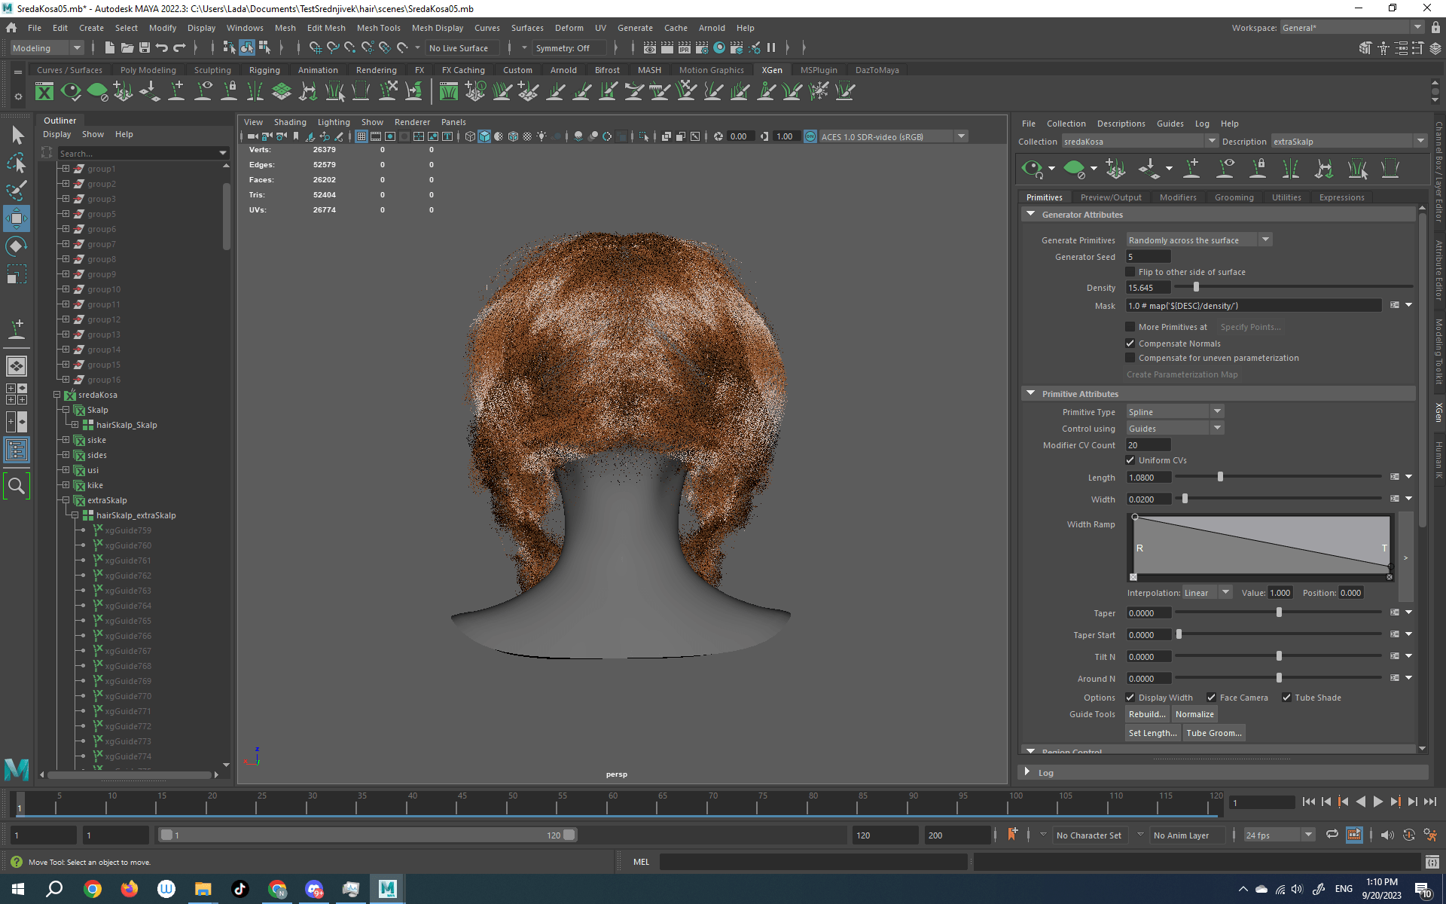1446x904 pixels.
Task: Uncheck Uniform CVs
Action: pos(1130,460)
